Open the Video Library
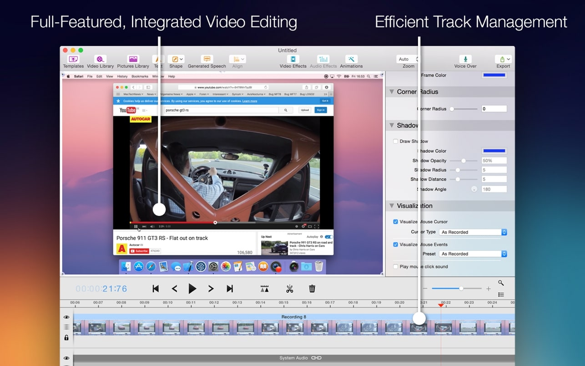 click(x=100, y=59)
